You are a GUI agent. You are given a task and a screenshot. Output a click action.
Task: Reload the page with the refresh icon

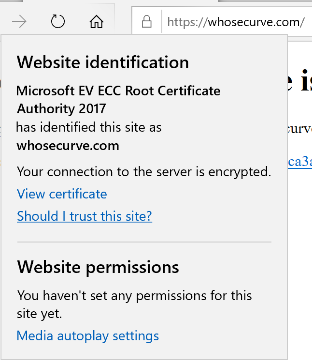(58, 22)
